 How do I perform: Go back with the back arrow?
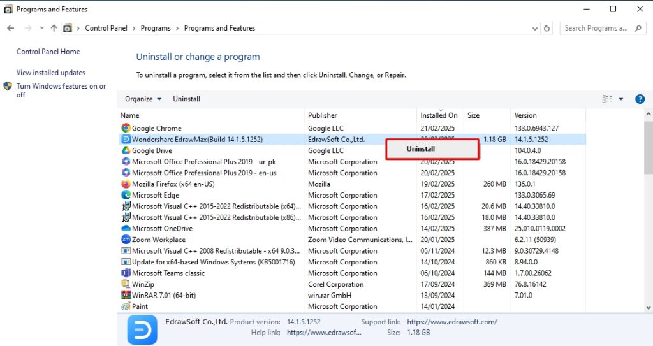tap(11, 28)
